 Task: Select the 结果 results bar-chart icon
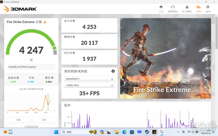[199, 7]
